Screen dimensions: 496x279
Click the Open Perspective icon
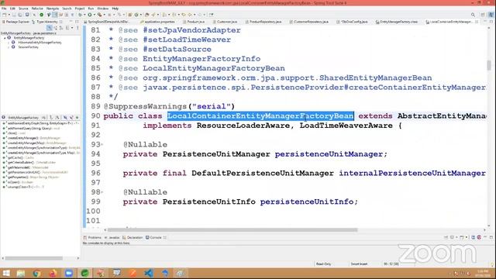click(483, 15)
